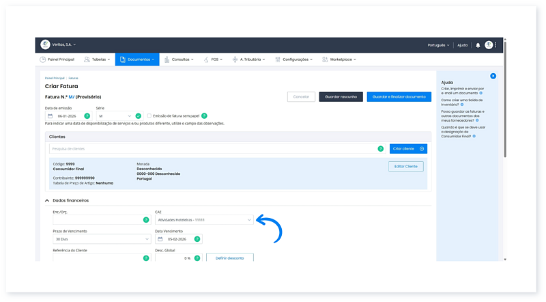Collapse the Dados financeiros section
Screen dimensions: 546x302
point(47,200)
